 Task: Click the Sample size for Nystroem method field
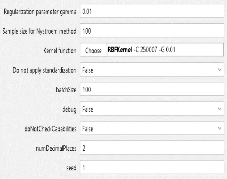tap(152, 32)
